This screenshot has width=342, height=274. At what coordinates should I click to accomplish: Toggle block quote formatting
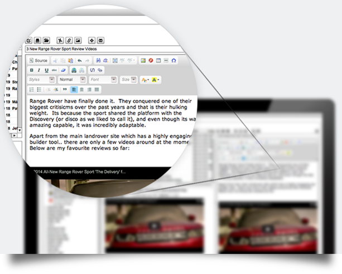[65, 90]
